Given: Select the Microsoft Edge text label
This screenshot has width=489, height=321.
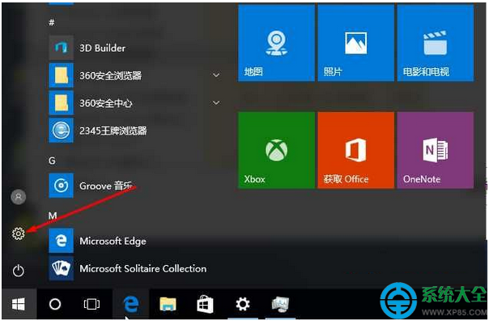Looking at the screenshot, I should pos(113,242).
